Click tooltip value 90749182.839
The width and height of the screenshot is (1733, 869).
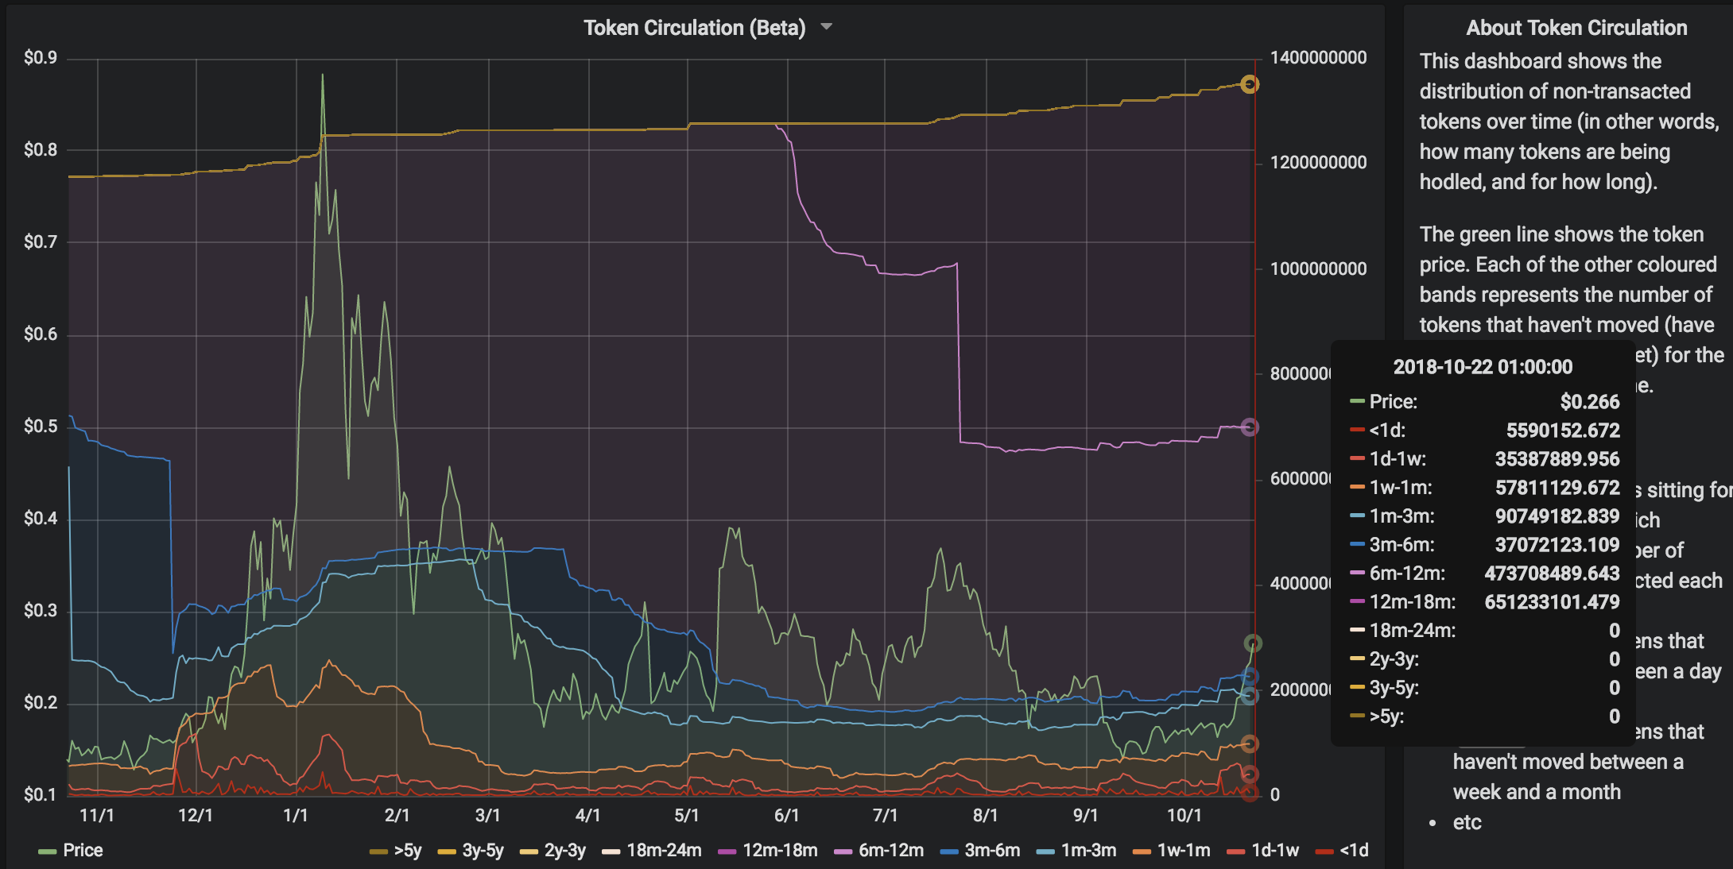[1557, 516]
